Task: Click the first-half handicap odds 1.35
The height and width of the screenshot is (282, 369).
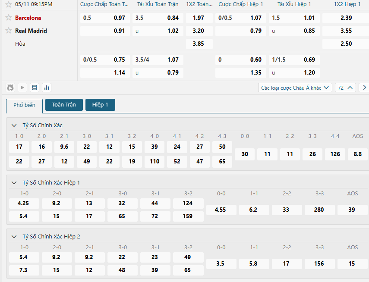Action: point(240,73)
